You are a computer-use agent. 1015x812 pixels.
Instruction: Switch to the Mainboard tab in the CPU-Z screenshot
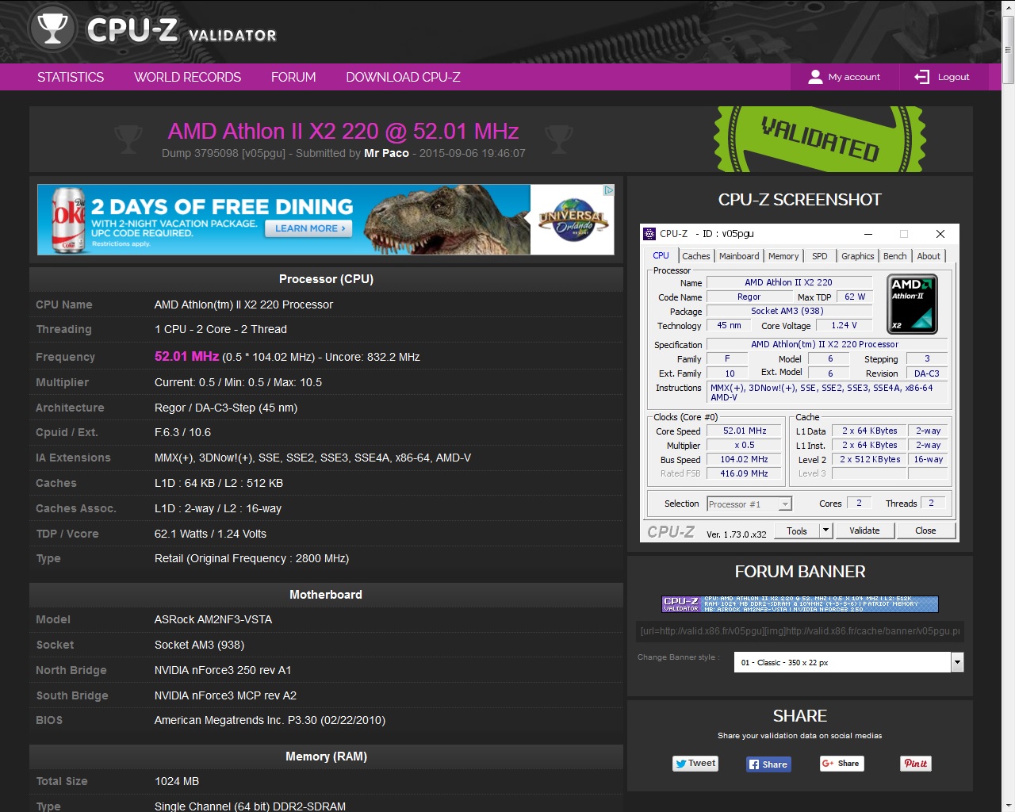coord(739,256)
